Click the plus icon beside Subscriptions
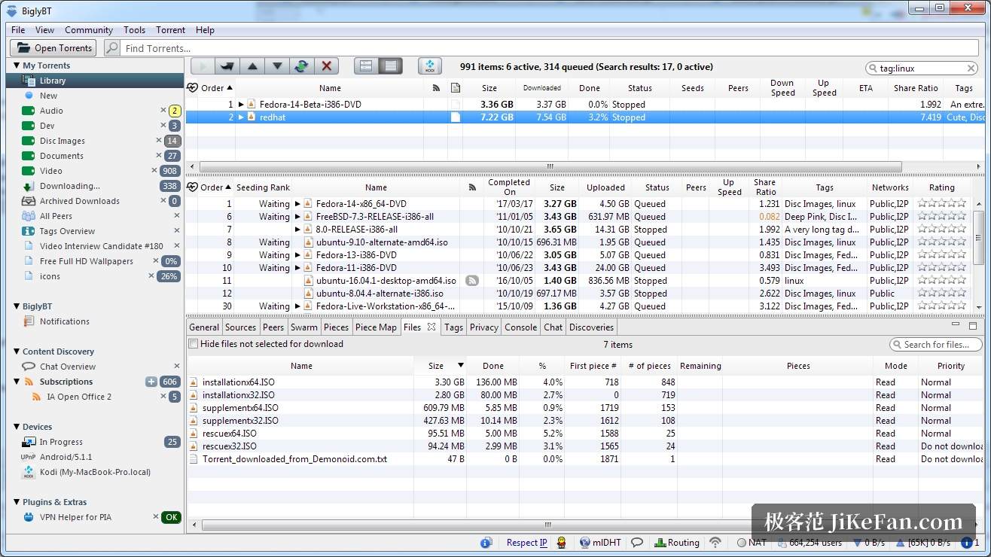The image size is (991, 557). pos(151,382)
